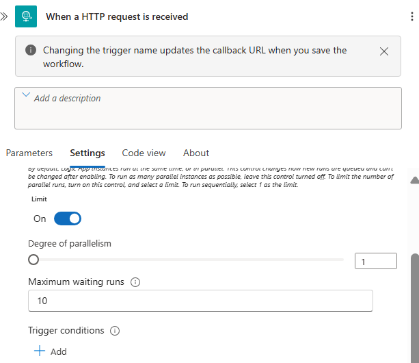This screenshot has width=419, height=363.
Task: Dismiss the callback URL notification banner
Action: (384, 51)
